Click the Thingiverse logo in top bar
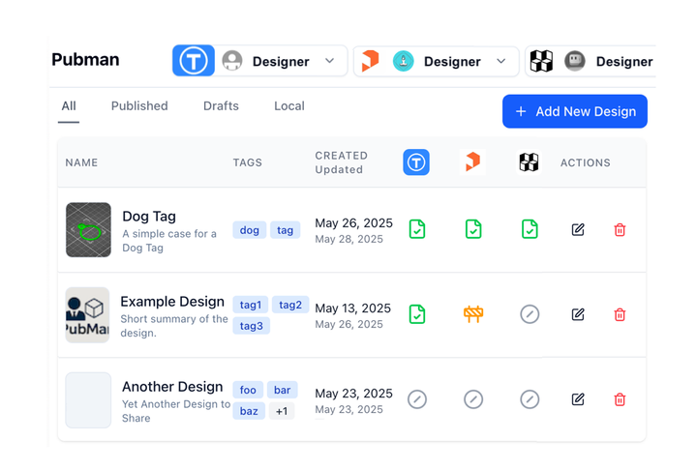The height and width of the screenshot is (470, 697). (194, 60)
